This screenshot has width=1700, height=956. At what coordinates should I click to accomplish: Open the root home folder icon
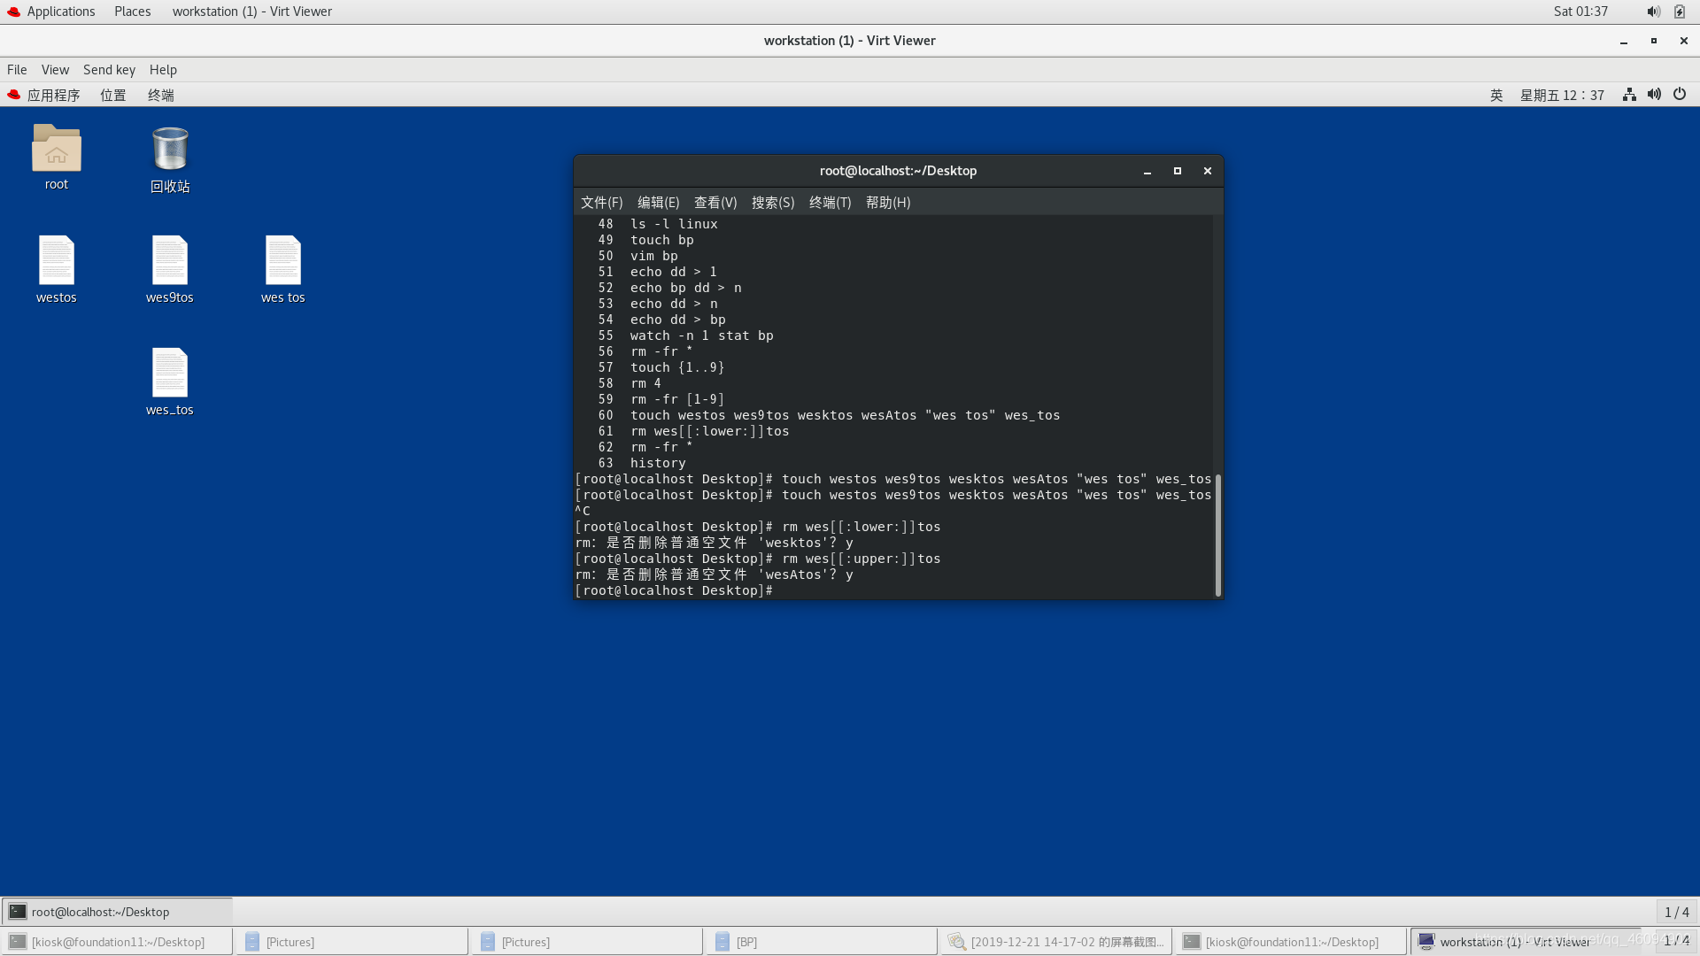tap(57, 150)
